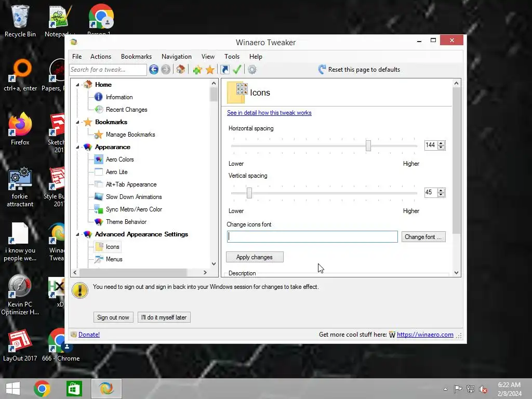
Task: Click the Apply changes button
Action: point(255,257)
